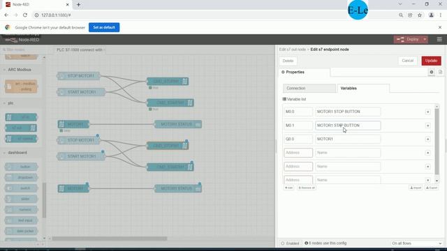Remove the Q0.0 MOTOR1 variable row
447x251 pixels.
tap(427, 139)
